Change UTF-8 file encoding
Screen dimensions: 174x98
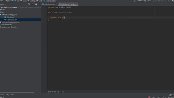pos(164,97)
